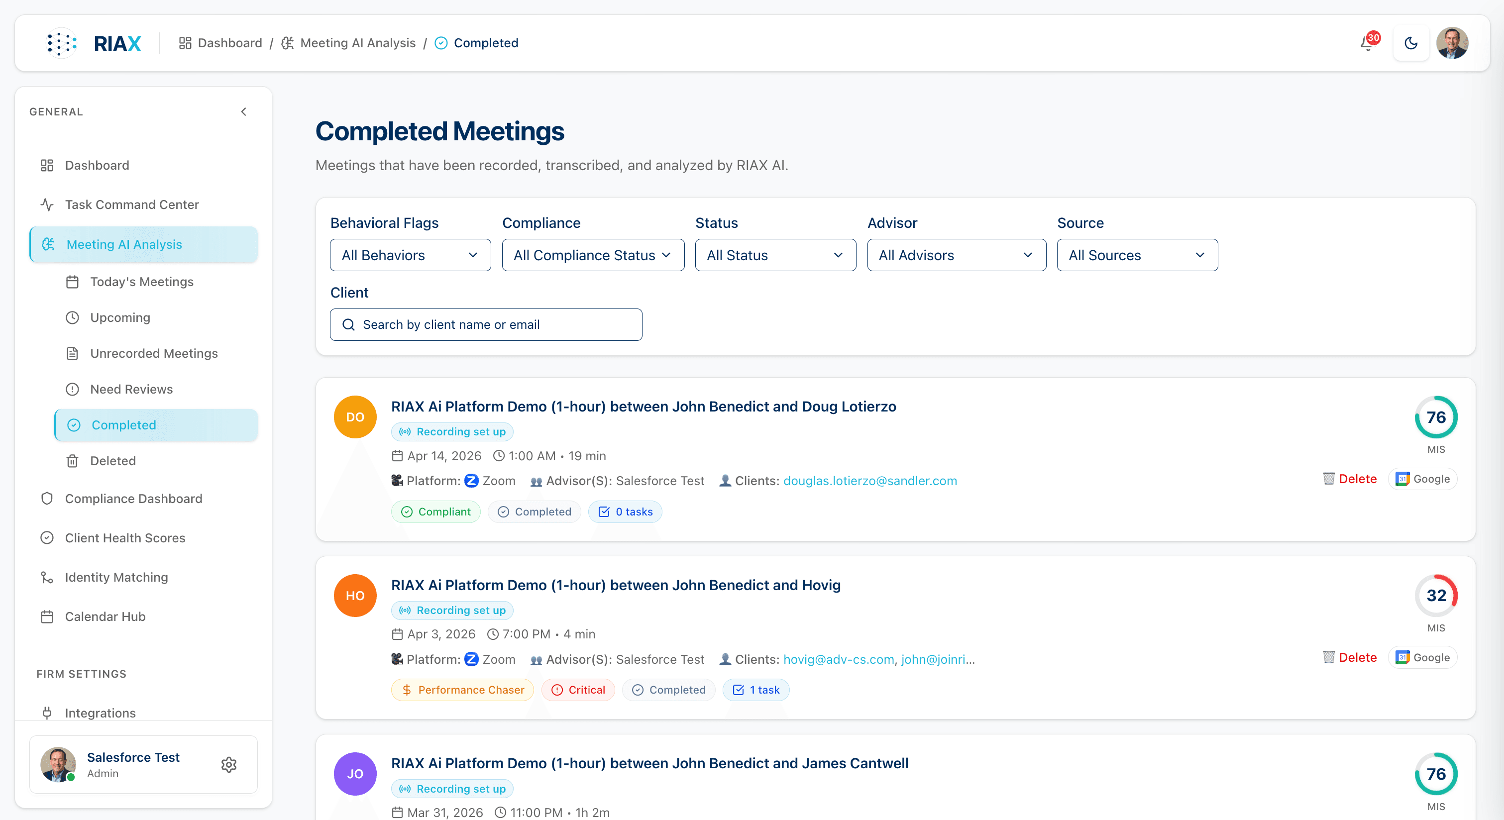The height and width of the screenshot is (820, 1504).
Task: Select Completed in sidebar
Action: pos(156,425)
